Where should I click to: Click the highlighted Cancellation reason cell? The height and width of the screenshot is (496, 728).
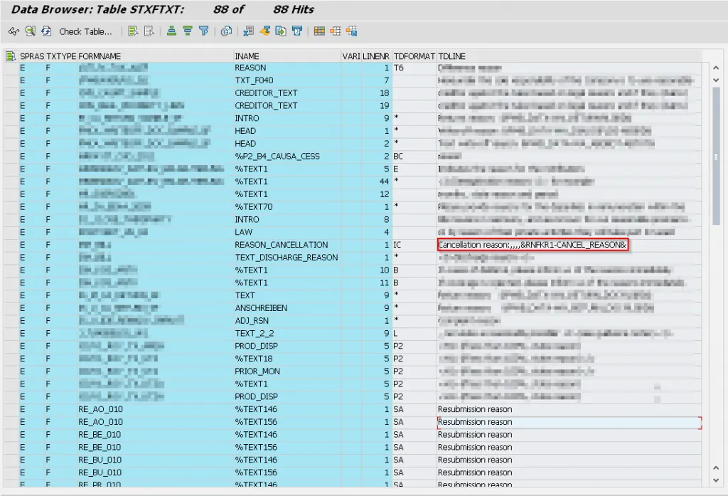pyautogui.click(x=532, y=245)
